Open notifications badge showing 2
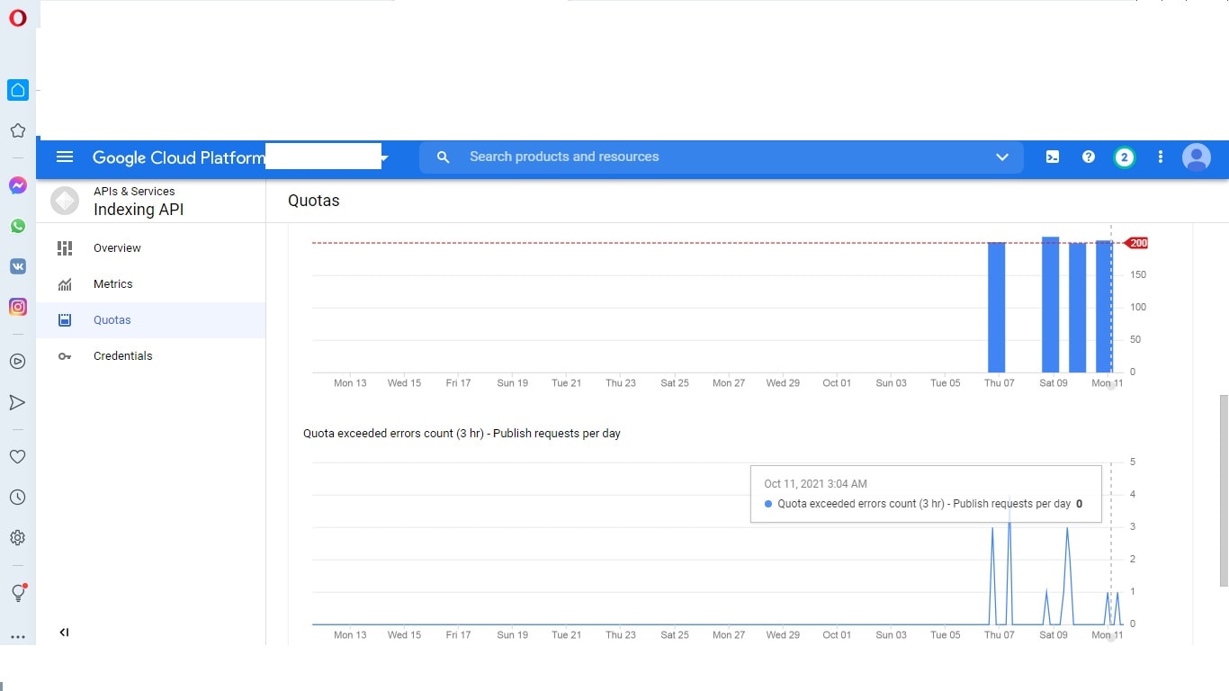This screenshot has width=1229, height=691. point(1124,157)
